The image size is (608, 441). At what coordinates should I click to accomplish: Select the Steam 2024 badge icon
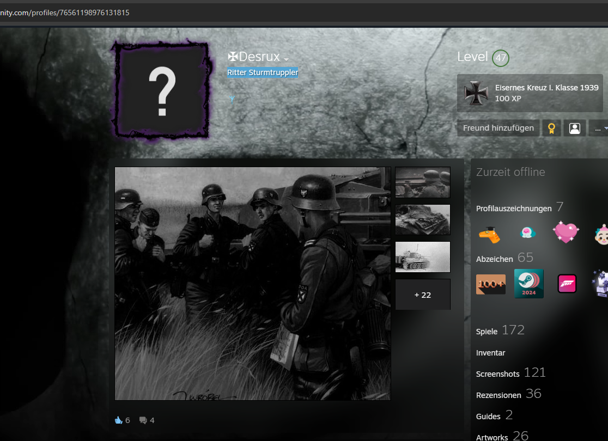pyautogui.click(x=528, y=284)
